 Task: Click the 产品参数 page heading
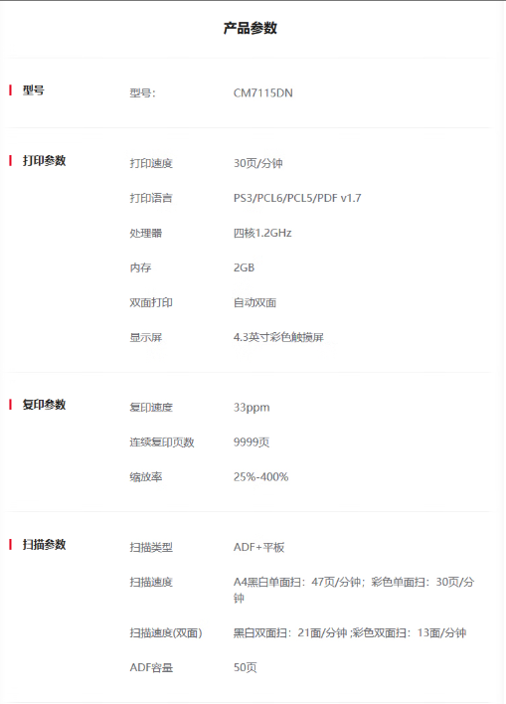tap(251, 28)
